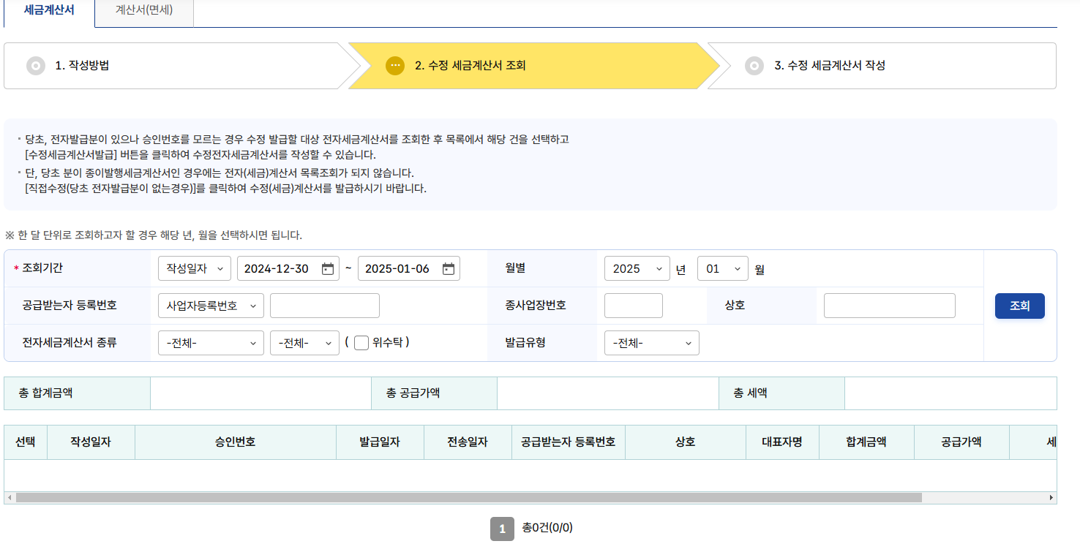Open second 전자세금계산서 종류 dropdown

coord(304,342)
